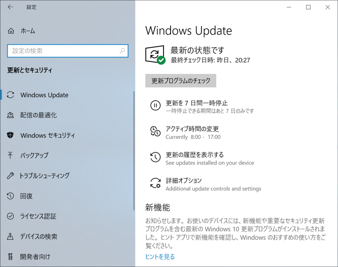Click the update history clock icon

[155, 157]
